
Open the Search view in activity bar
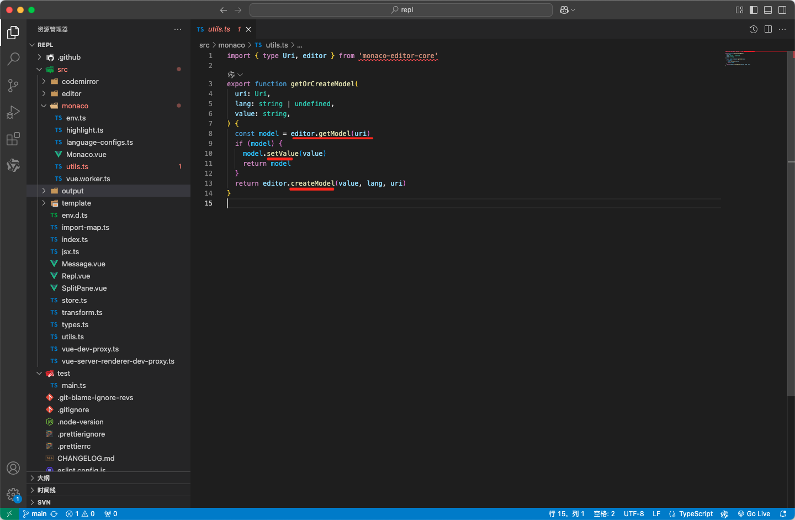[13, 59]
